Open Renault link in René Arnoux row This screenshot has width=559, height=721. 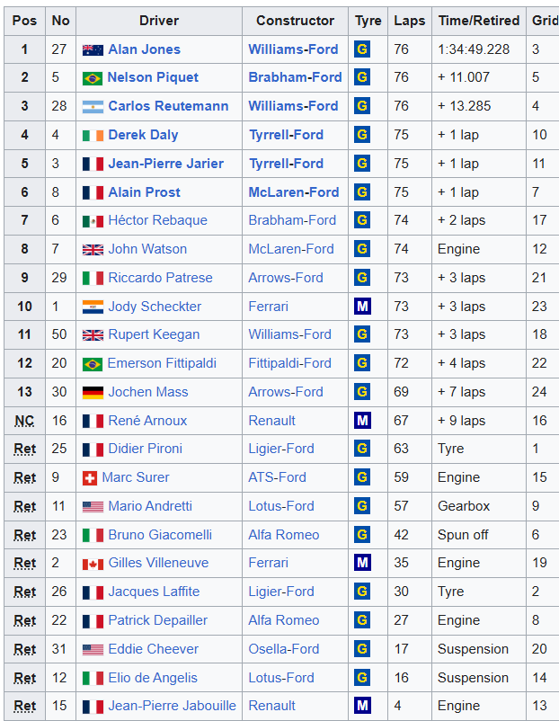[272, 420]
